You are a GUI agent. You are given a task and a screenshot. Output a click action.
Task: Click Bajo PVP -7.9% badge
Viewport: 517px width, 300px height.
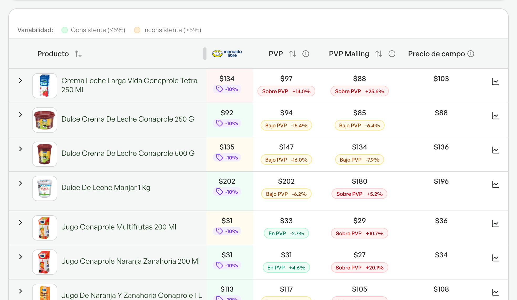click(359, 160)
